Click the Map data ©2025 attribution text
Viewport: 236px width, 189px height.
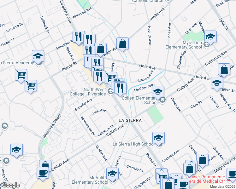pyautogui.click(x=222, y=186)
